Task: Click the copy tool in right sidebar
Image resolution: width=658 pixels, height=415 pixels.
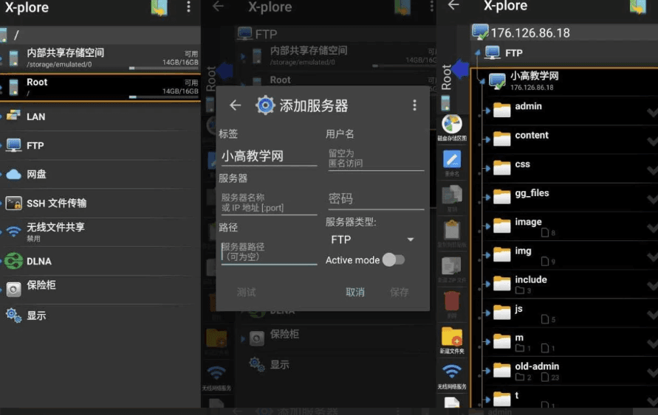Action: (452, 198)
